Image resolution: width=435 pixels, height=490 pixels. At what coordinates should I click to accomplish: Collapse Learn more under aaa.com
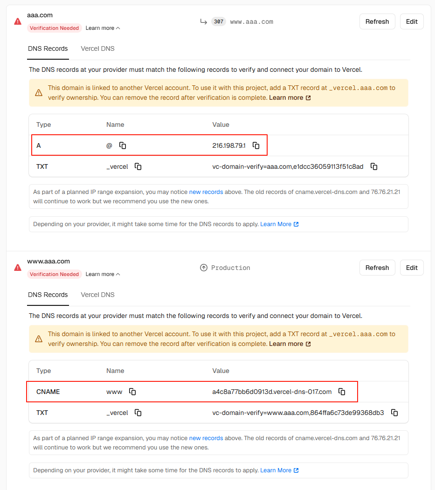(103, 28)
